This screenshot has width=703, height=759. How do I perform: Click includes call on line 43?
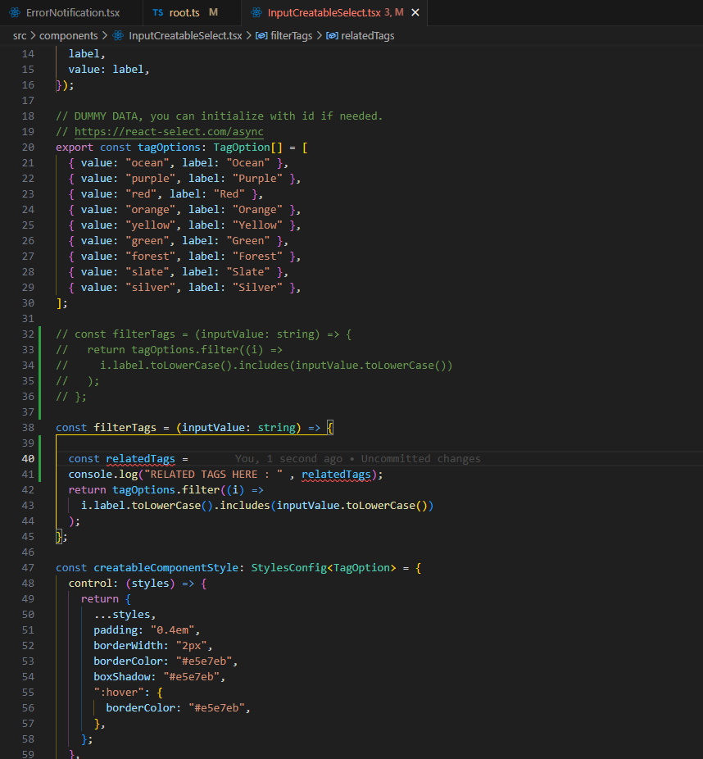click(x=245, y=506)
